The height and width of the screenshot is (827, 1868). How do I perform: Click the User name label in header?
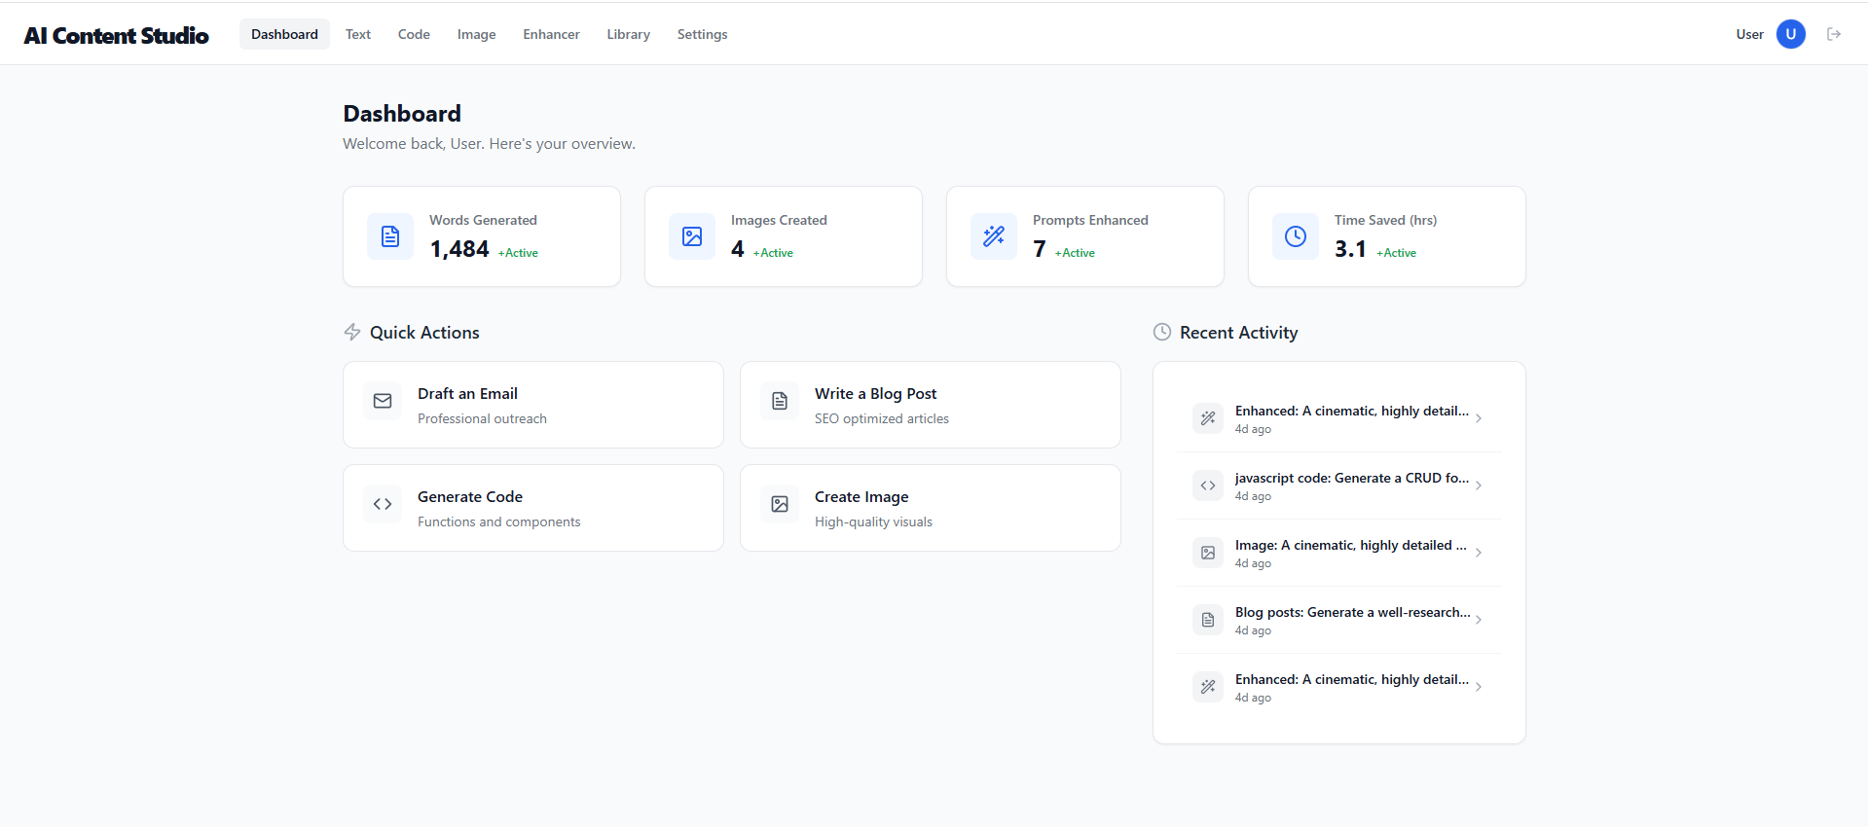point(1749,34)
